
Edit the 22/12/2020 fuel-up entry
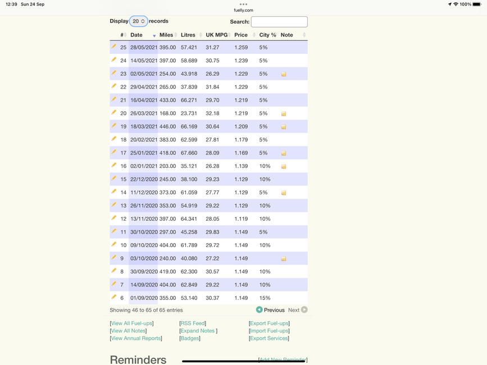(x=114, y=179)
